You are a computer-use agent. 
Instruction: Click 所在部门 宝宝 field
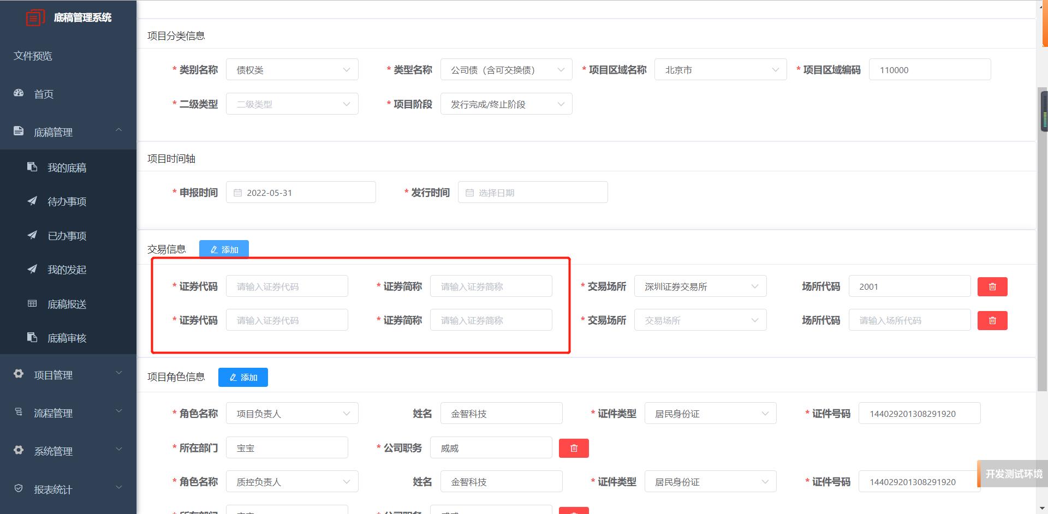(x=287, y=448)
